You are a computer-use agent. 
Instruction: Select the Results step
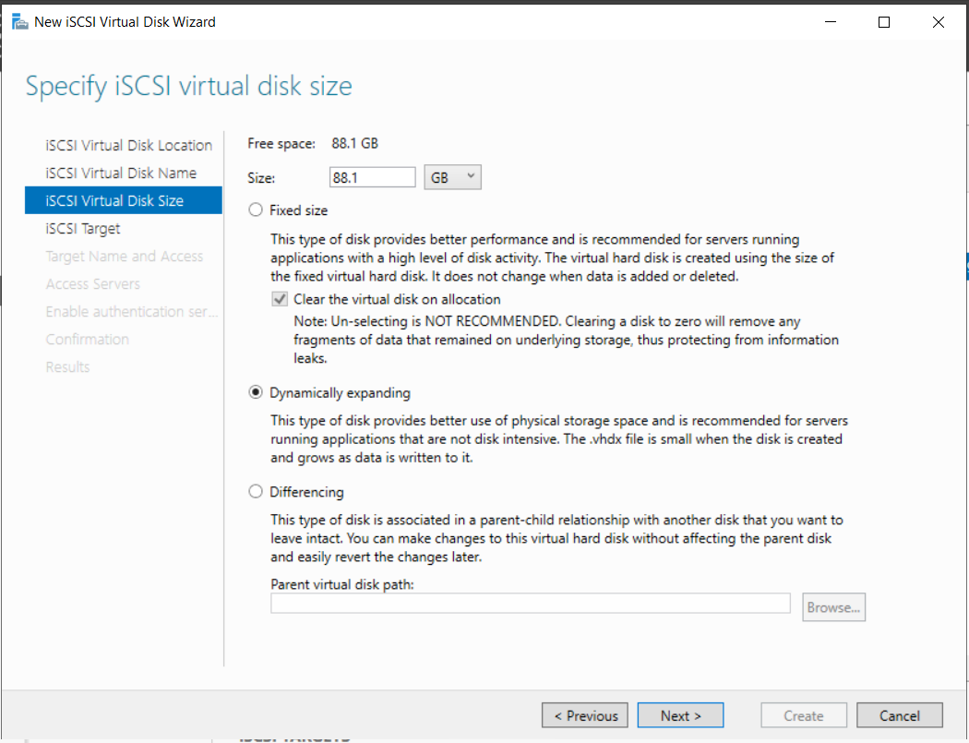66,366
